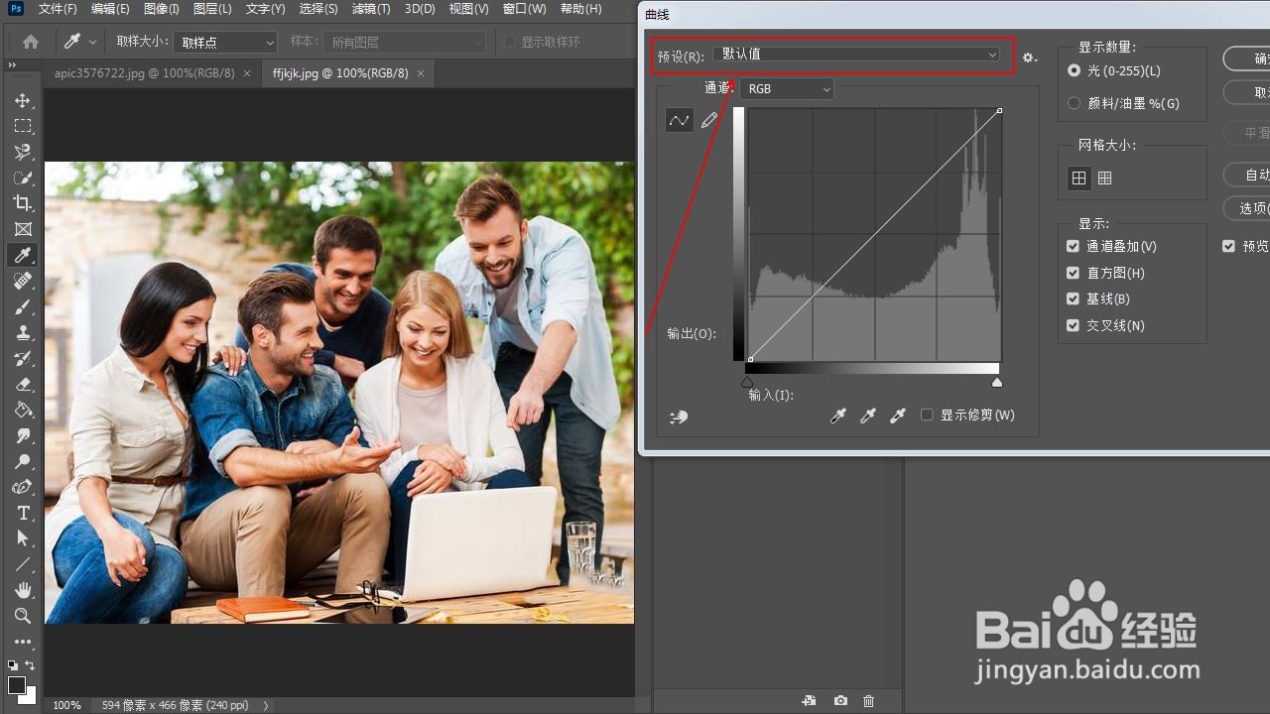
Task: Choose the curve point editing mode icon
Action: pos(679,120)
